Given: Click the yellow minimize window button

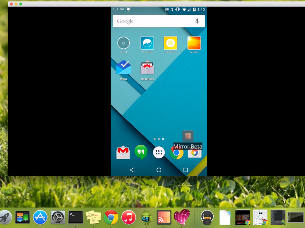Looking at the screenshot, I should [x=16, y=4].
